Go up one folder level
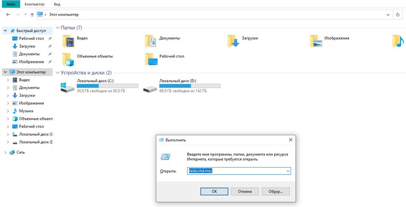The image size is (406, 207). [x=32, y=15]
